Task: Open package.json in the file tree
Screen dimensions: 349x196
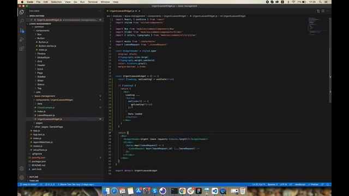Action: coord(39,162)
